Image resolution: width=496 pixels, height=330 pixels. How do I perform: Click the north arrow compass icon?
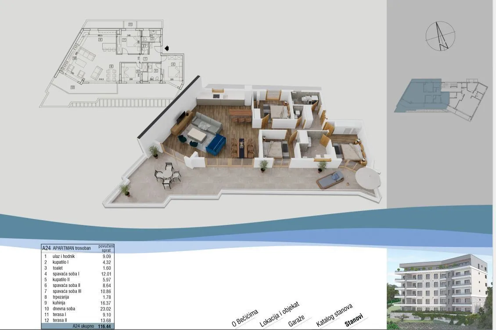(440, 36)
